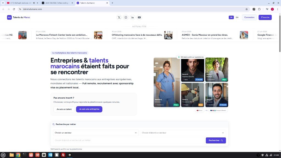Open Inkscape from the taskbar
The width and height of the screenshot is (281, 158).
pyautogui.click(x=44, y=155)
